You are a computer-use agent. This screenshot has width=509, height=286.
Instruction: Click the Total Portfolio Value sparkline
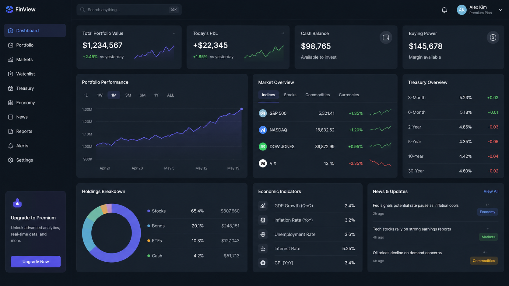point(154,52)
